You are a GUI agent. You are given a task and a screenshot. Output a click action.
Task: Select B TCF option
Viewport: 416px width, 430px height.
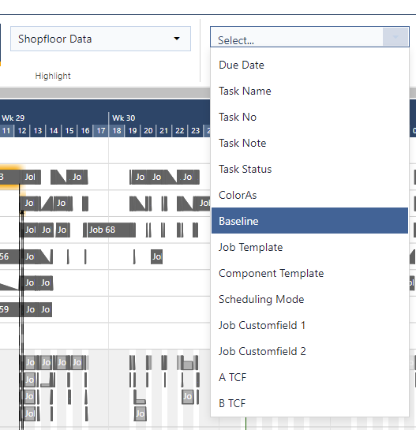pos(309,403)
